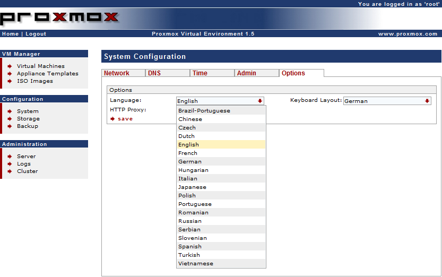
Task: Click the Home link
Action: pos(11,34)
